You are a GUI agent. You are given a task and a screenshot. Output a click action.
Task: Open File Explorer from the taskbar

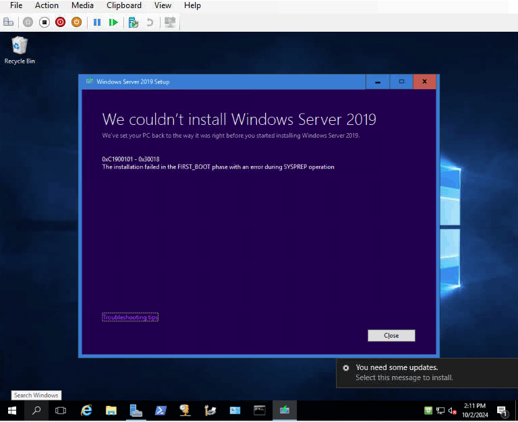(x=111, y=411)
